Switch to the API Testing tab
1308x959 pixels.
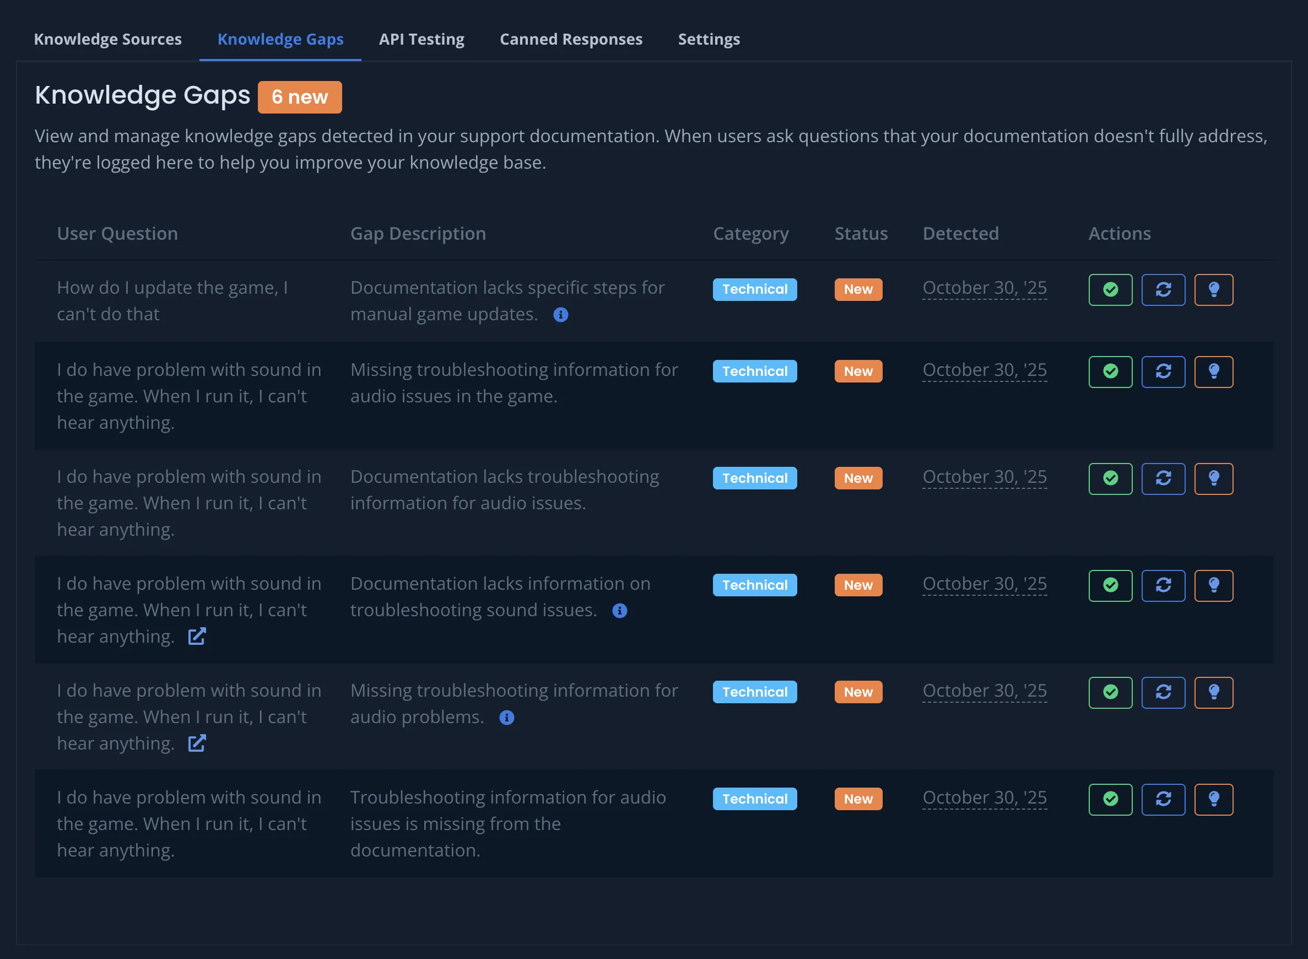click(x=421, y=39)
